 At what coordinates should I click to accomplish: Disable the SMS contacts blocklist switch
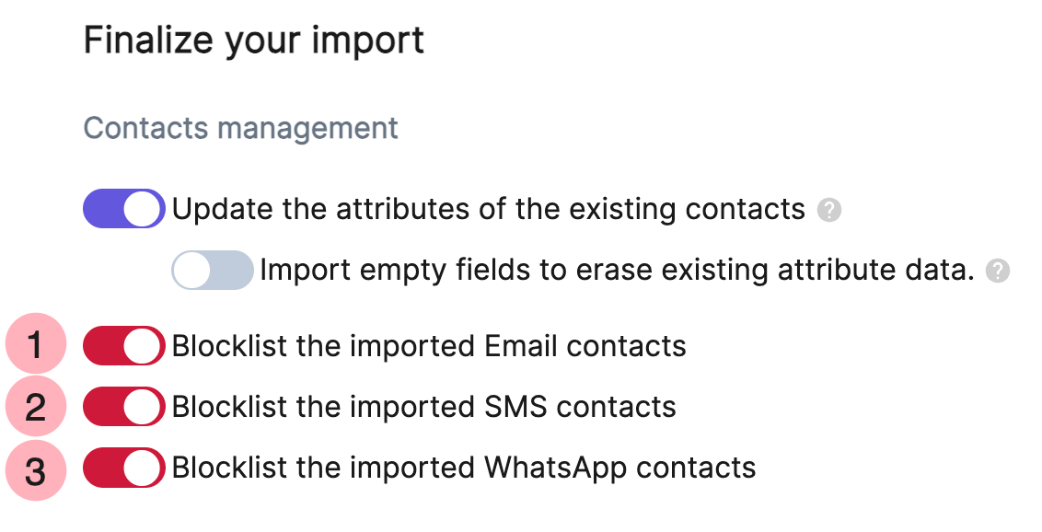coord(123,406)
